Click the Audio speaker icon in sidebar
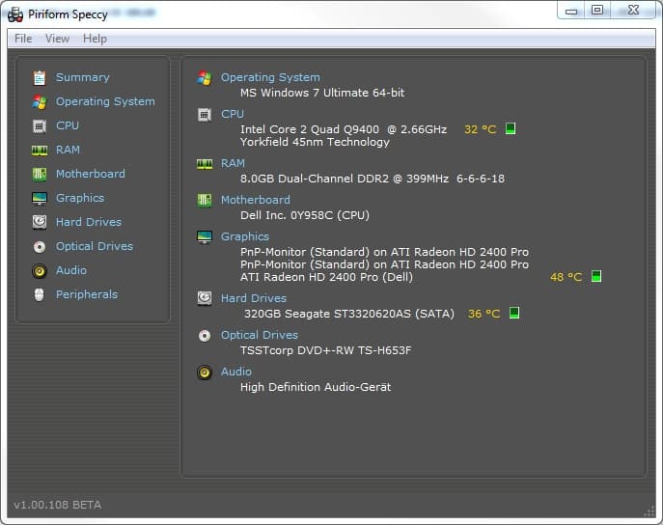663x525 pixels. pyautogui.click(x=40, y=270)
